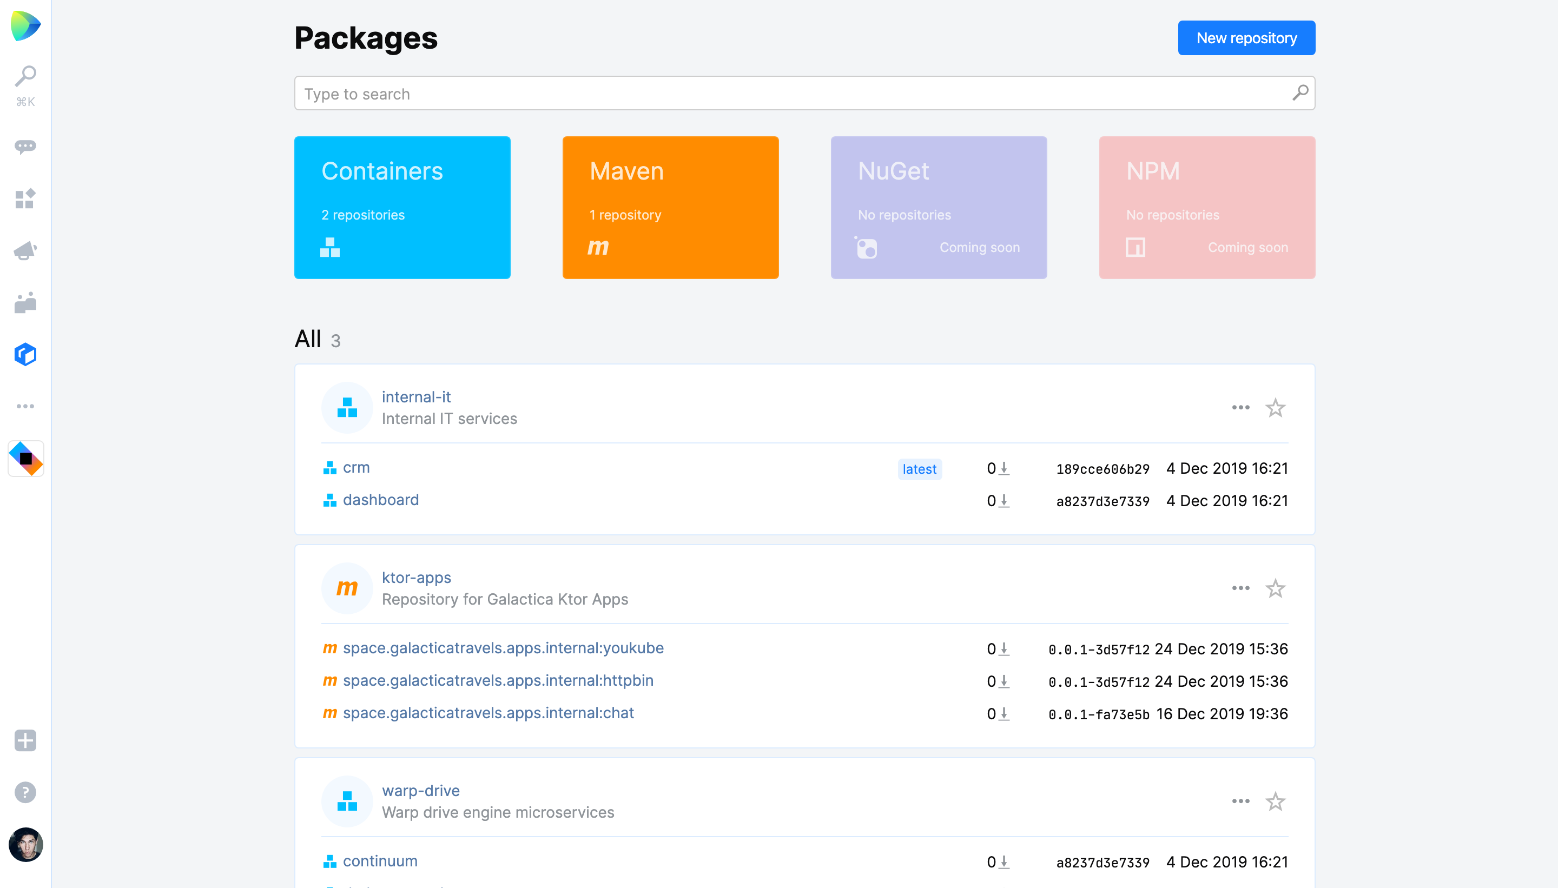Image resolution: width=1558 pixels, height=888 pixels.
Task: Click the Maven icon beside youkube
Action: 329,648
